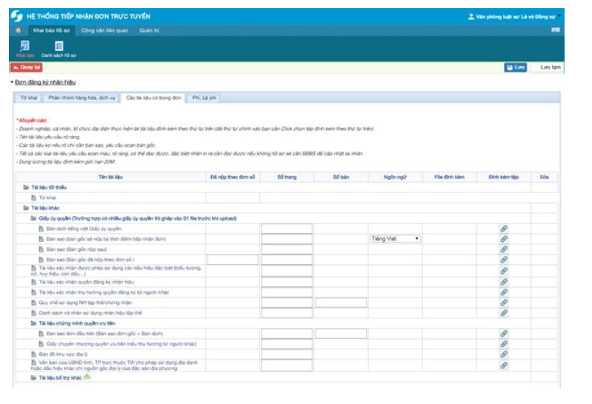This screenshot has height=404, width=592.
Task: Switch to Phân nhóm hàng hóa, dịch vụ tab
Action: click(82, 98)
